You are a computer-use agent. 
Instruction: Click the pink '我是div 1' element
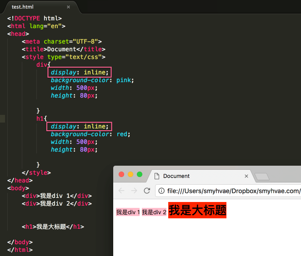[128, 212]
